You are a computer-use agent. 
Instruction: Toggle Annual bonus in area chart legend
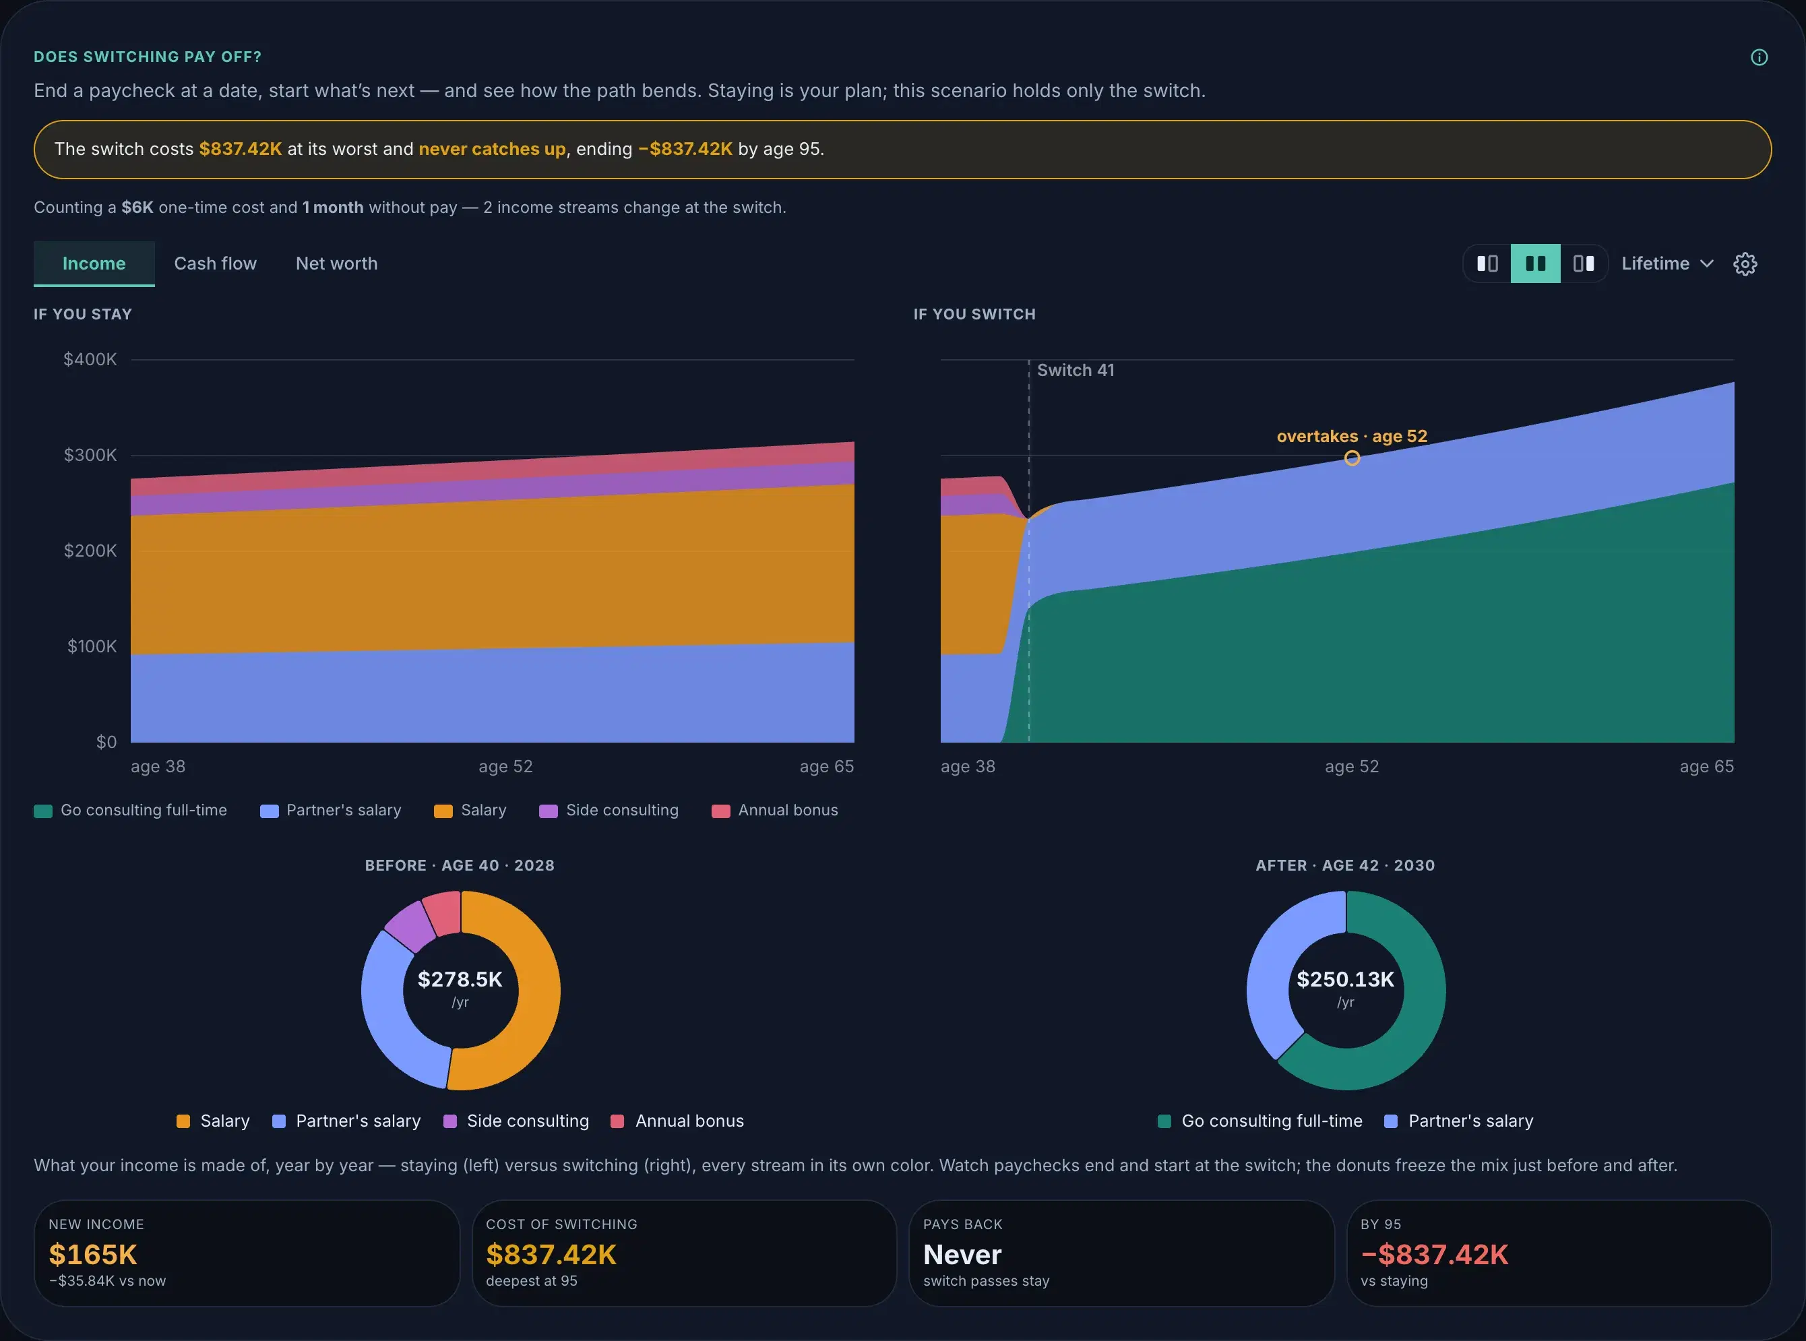[774, 810]
